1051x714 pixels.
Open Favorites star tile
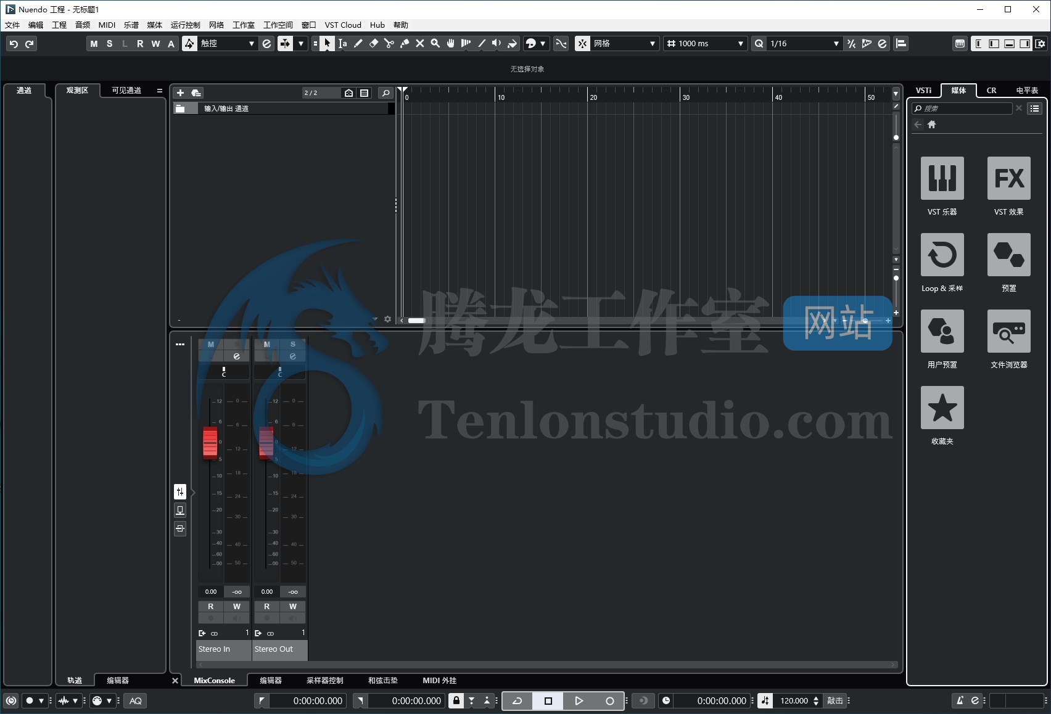[942, 408]
